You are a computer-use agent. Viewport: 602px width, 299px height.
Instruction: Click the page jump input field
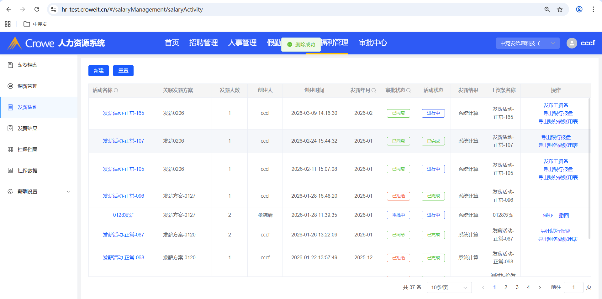(x=573, y=287)
